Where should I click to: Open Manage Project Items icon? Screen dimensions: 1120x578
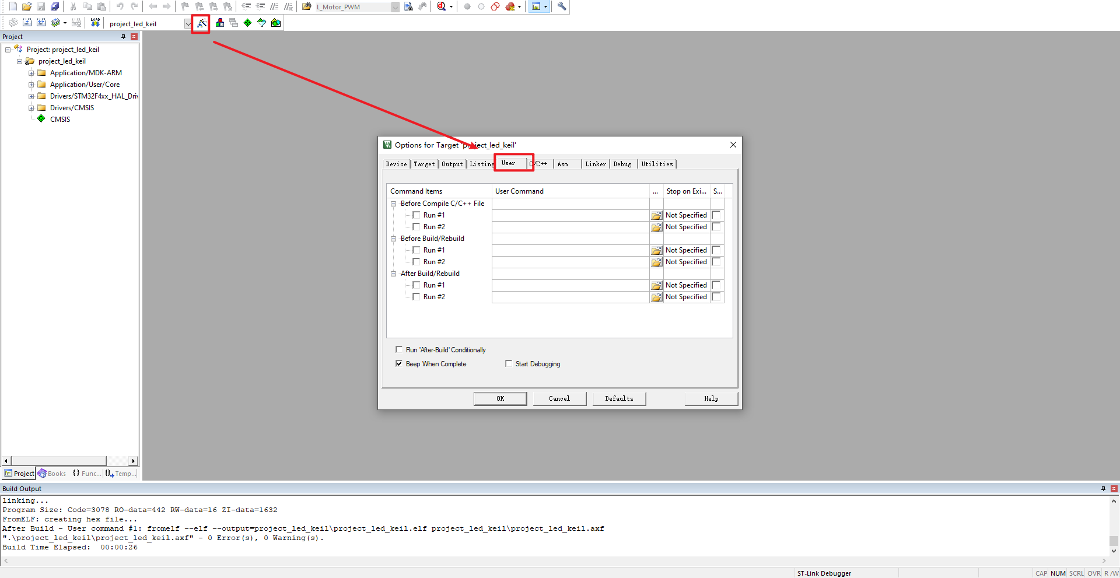pos(220,23)
